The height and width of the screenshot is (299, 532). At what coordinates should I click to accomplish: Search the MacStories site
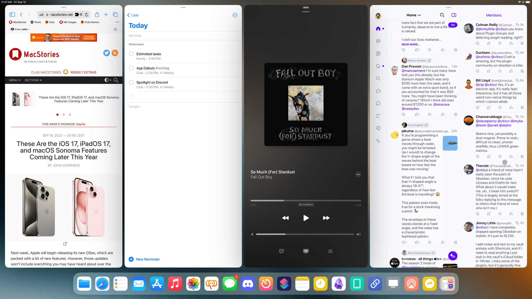116,80
